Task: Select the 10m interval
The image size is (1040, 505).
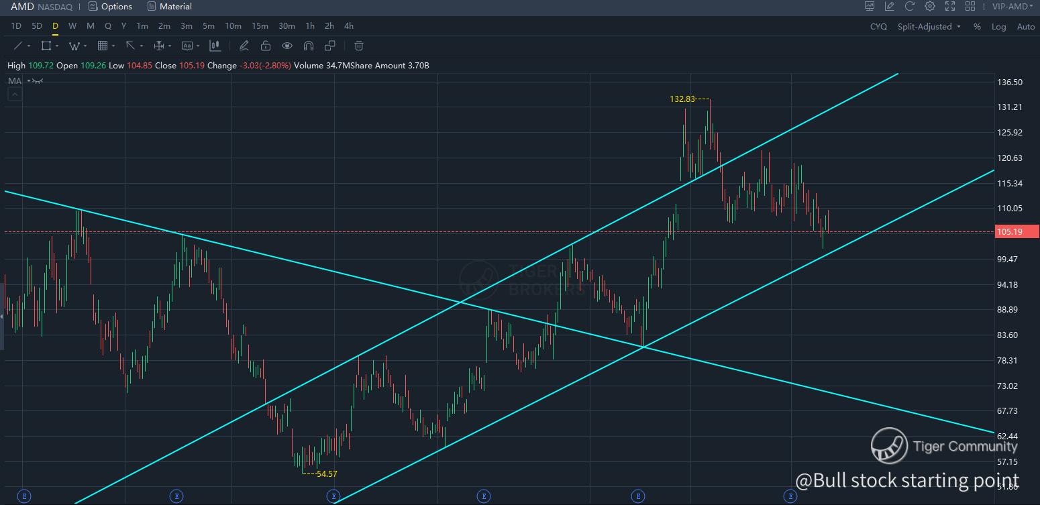Action: (233, 26)
